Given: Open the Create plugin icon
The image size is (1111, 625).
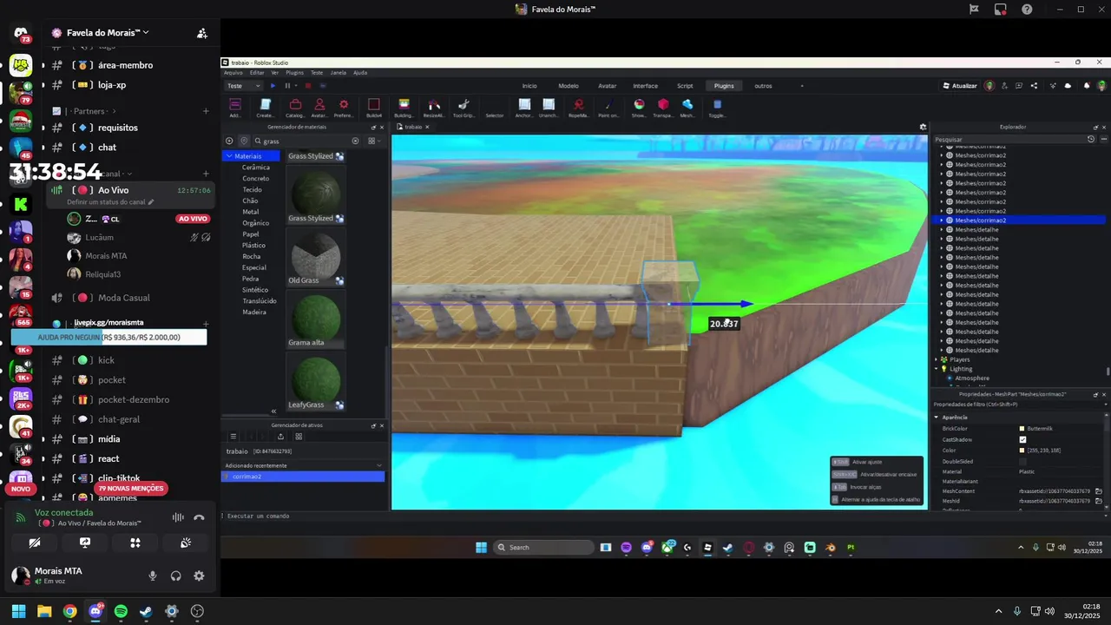Looking at the screenshot, I should click(266, 108).
